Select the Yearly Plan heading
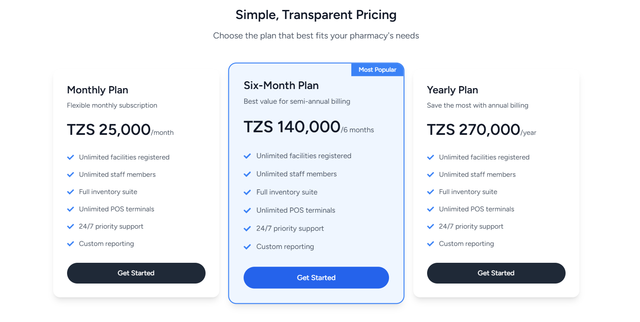The width and height of the screenshot is (640, 322). [452, 90]
